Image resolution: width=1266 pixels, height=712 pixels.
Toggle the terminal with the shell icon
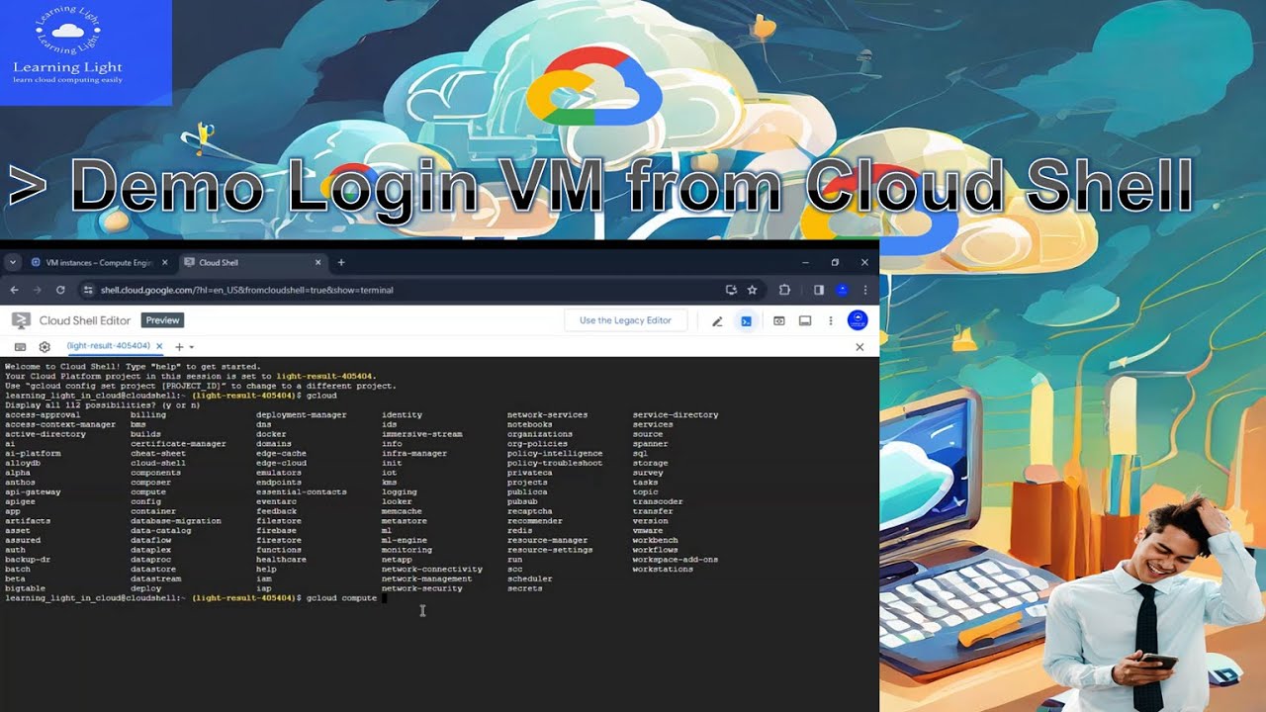(x=747, y=321)
